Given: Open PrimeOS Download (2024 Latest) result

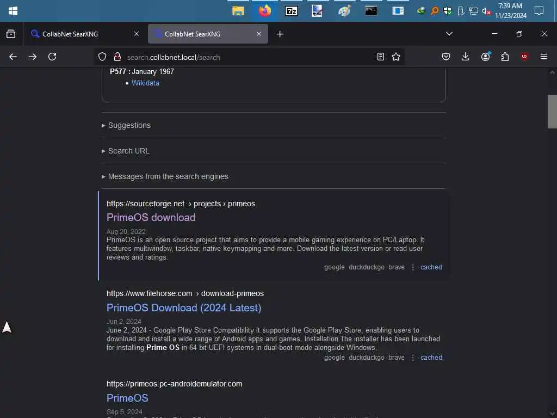Looking at the screenshot, I should tap(184, 308).
